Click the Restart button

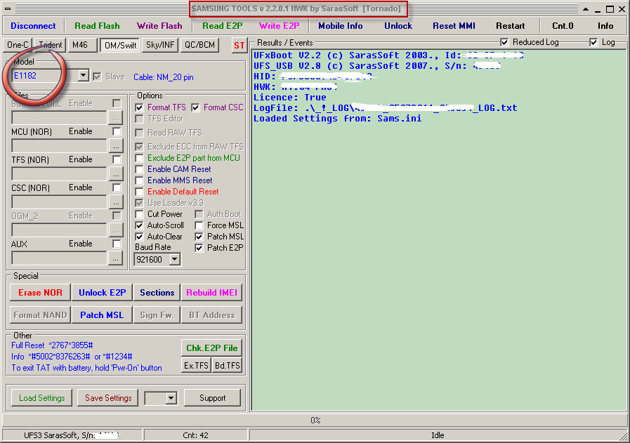[x=511, y=26]
